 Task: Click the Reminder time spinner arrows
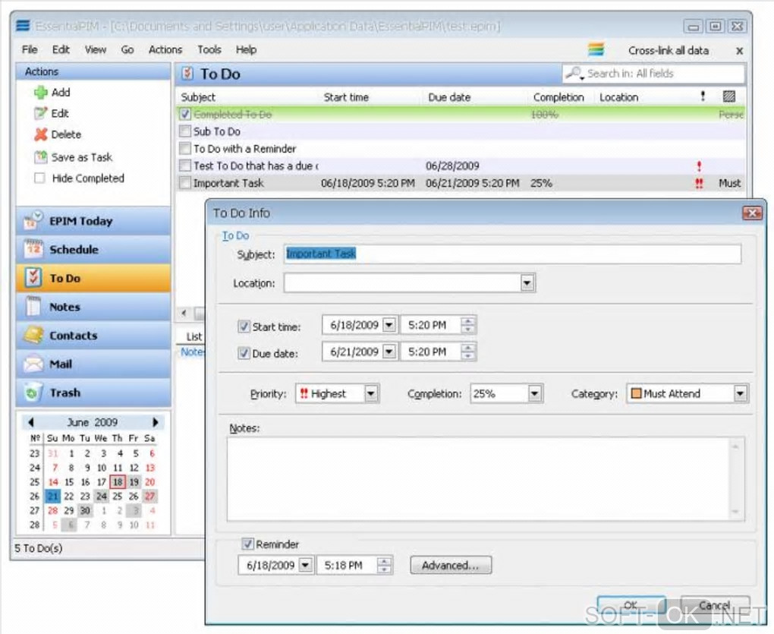click(384, 565)
